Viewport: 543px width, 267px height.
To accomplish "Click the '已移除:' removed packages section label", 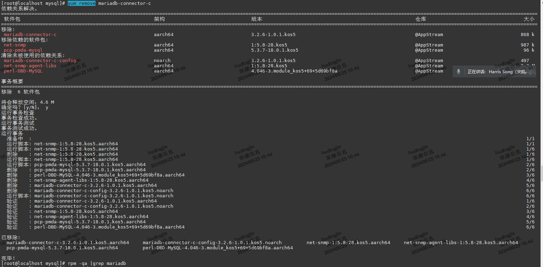I will [x=10, y=237].
